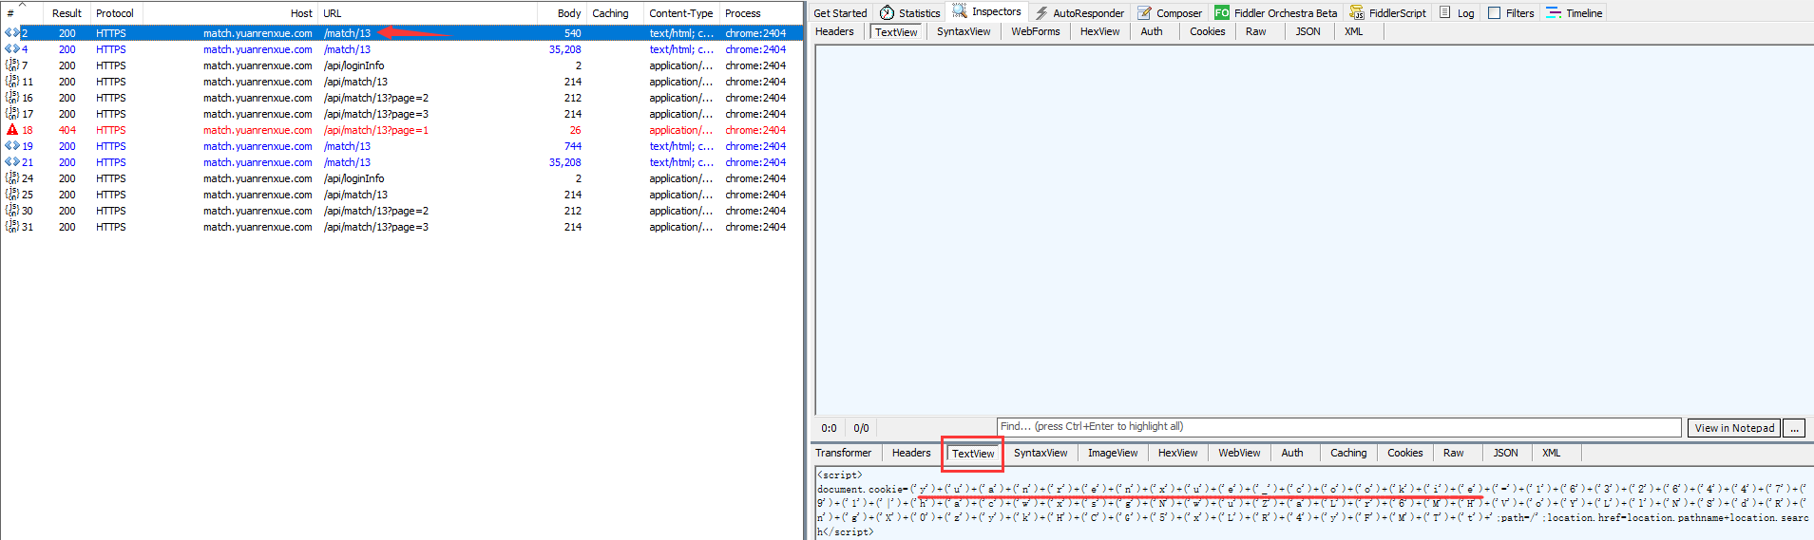Click the Log document icon
Image resolution: width=1814 pixels, height=540 pixels.
1445,13
